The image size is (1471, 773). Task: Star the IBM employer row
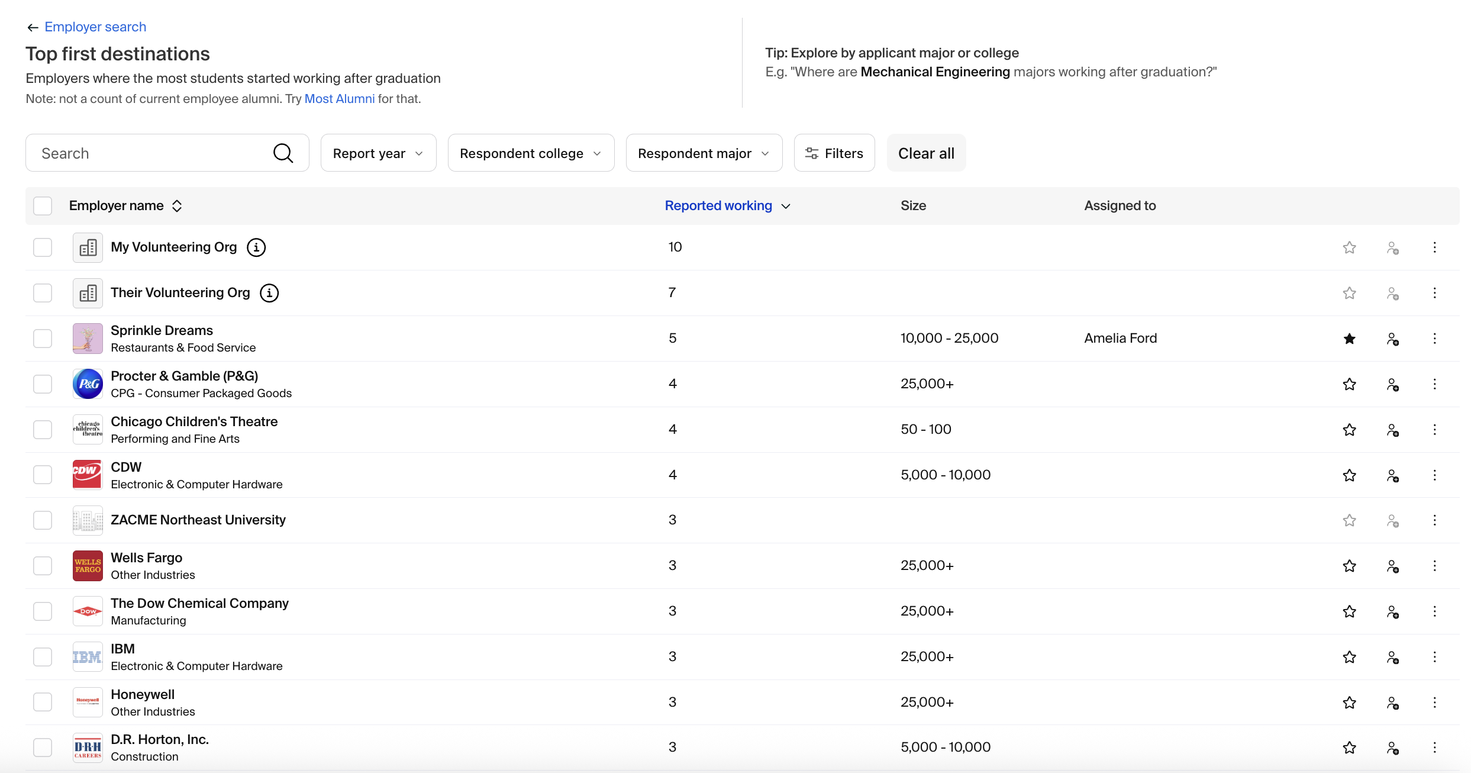click(x=1349, y=657)
